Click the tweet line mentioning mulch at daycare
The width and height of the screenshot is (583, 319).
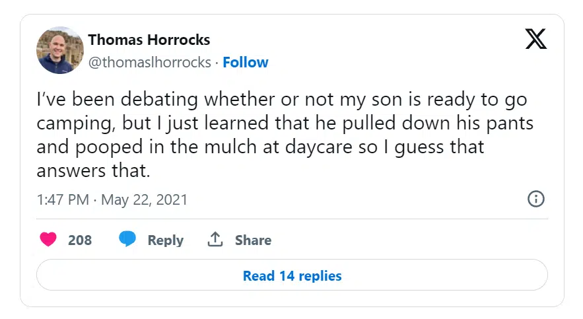260,147
